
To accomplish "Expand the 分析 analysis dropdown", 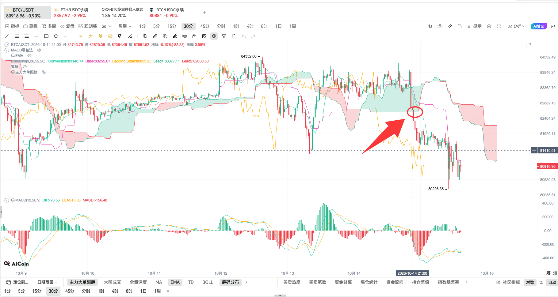I will [x=517, y=26].
